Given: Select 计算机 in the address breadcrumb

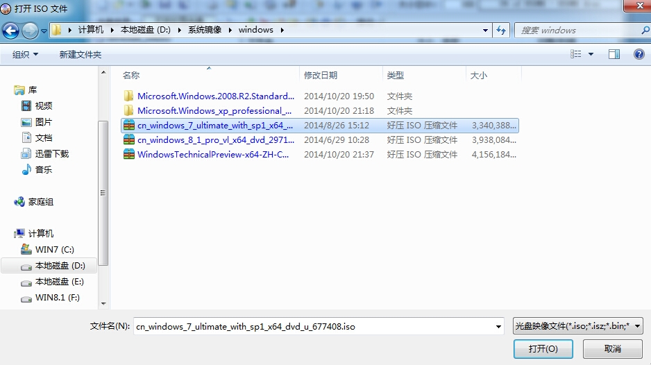Looking at the screenshot, I should (90, 30).
